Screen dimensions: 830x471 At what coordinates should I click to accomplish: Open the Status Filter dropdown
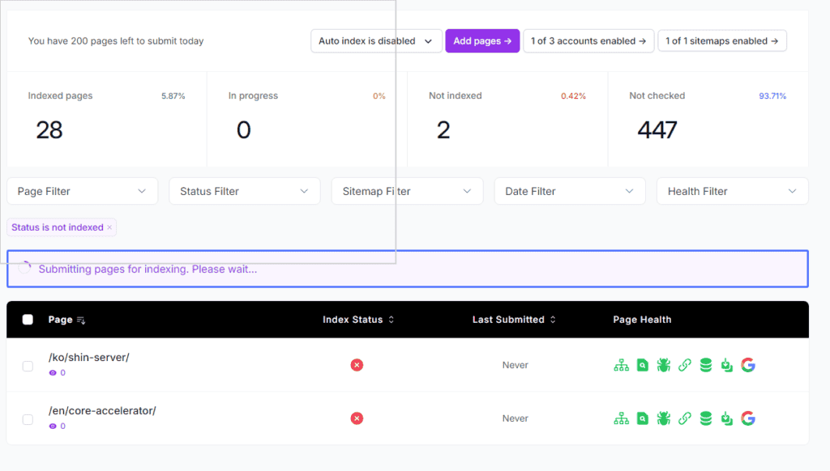[x=245, y=191]
